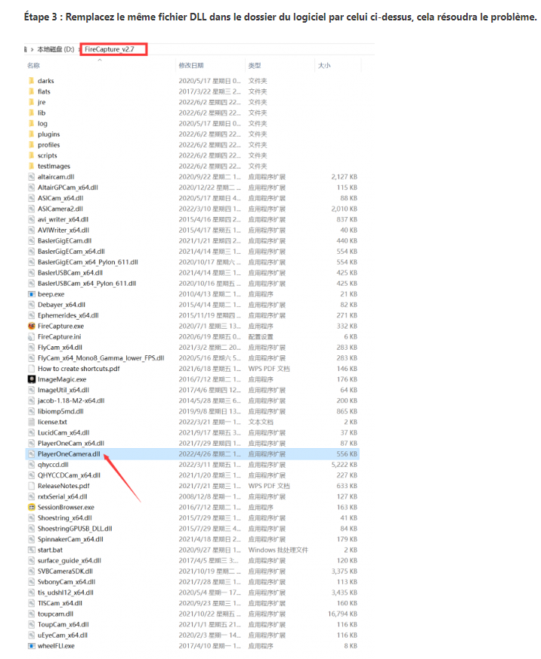Click jacob-1.18-M2-x64.dll file name
Screen dimensions: 541x659
(71, 401)
